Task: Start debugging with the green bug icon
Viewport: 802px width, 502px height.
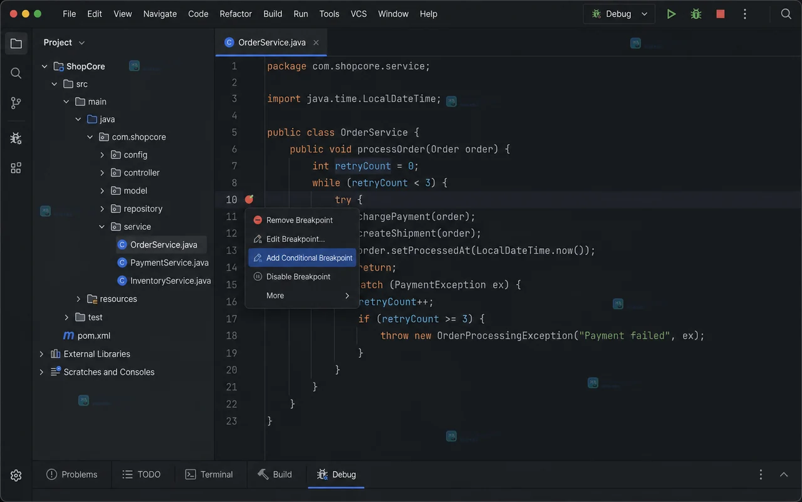Action: pyautogui.click(x=696, y=14)
